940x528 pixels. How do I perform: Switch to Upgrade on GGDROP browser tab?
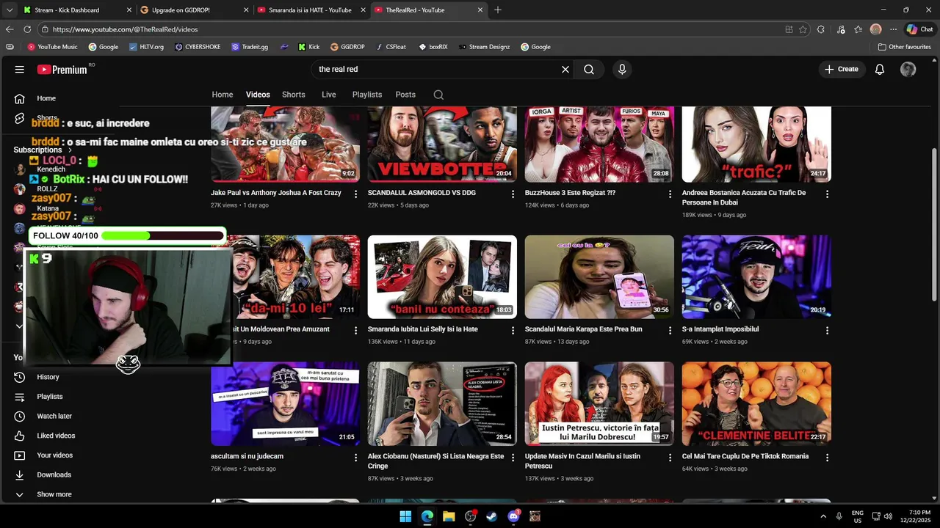[195, 10]
